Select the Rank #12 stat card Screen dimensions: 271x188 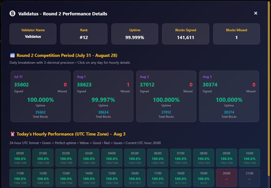pos(84,34)
